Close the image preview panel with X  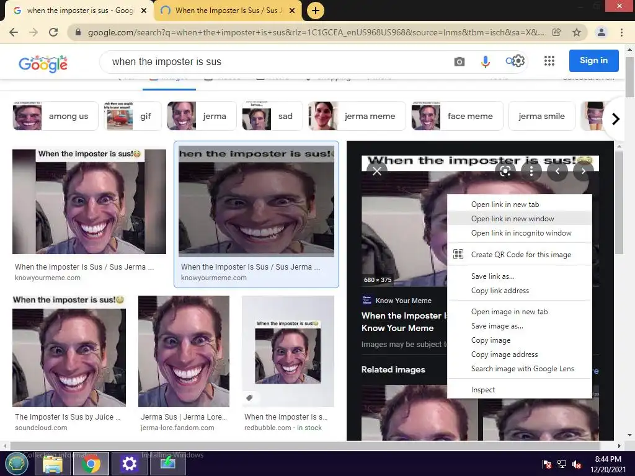[x=376, y=171]
